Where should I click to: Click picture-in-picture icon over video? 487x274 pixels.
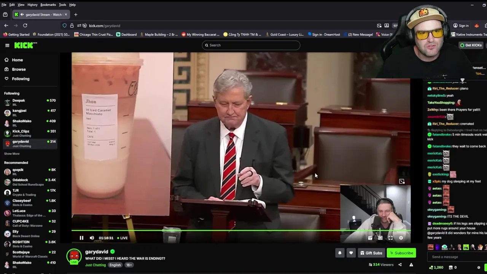coord(402,182)
